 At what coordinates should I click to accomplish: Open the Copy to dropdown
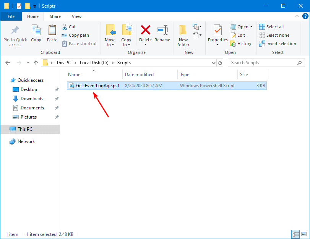click(x=127, y=36)
